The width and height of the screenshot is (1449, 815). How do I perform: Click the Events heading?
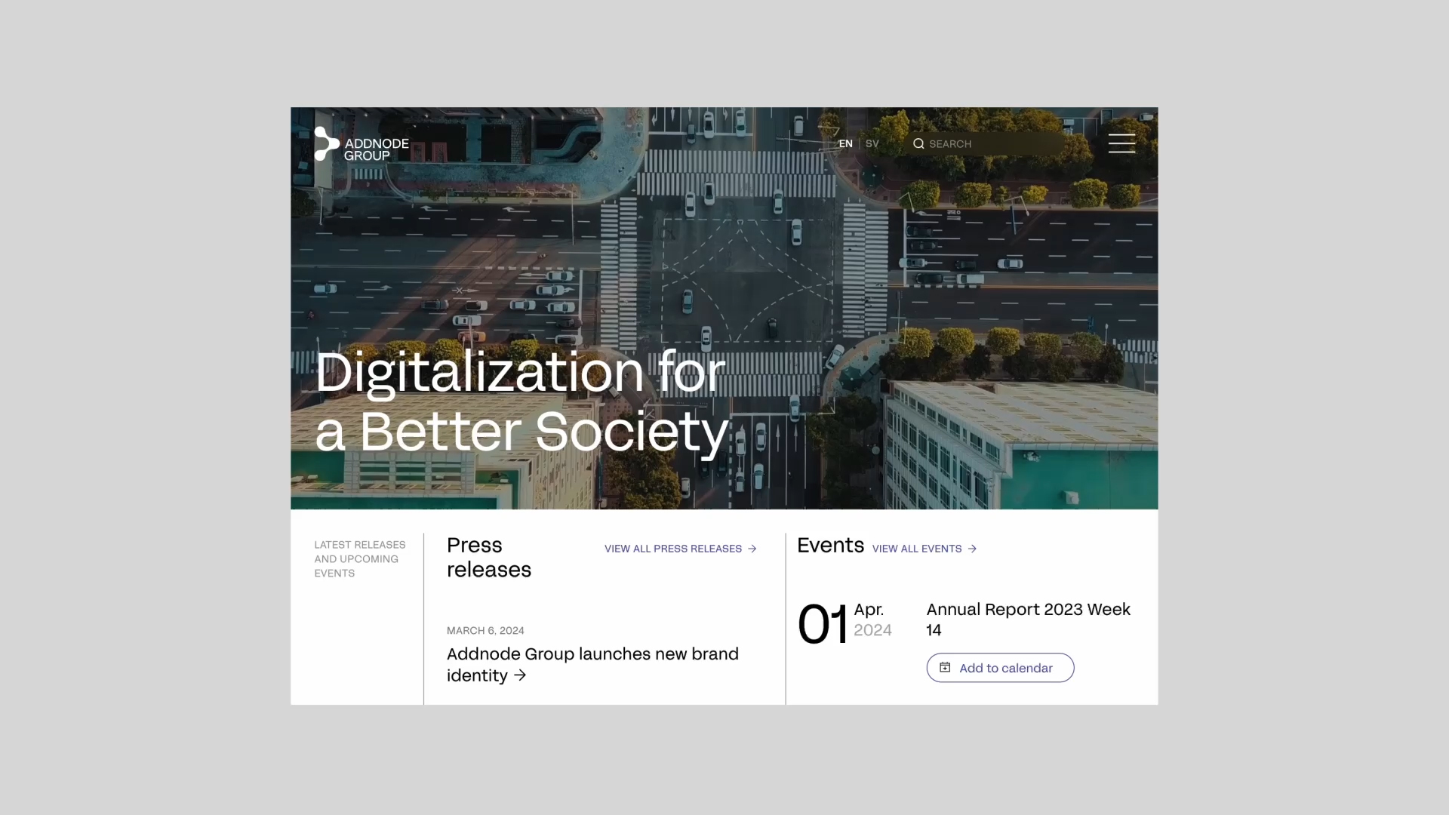click(830, 545)
